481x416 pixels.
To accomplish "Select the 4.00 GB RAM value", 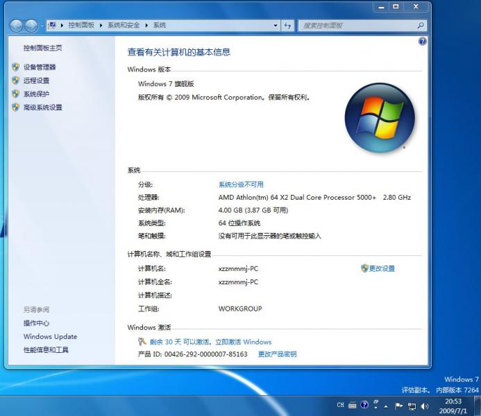I will click(x=253, y=210).
